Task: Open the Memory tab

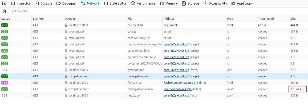Action: (x=169, y=3)
